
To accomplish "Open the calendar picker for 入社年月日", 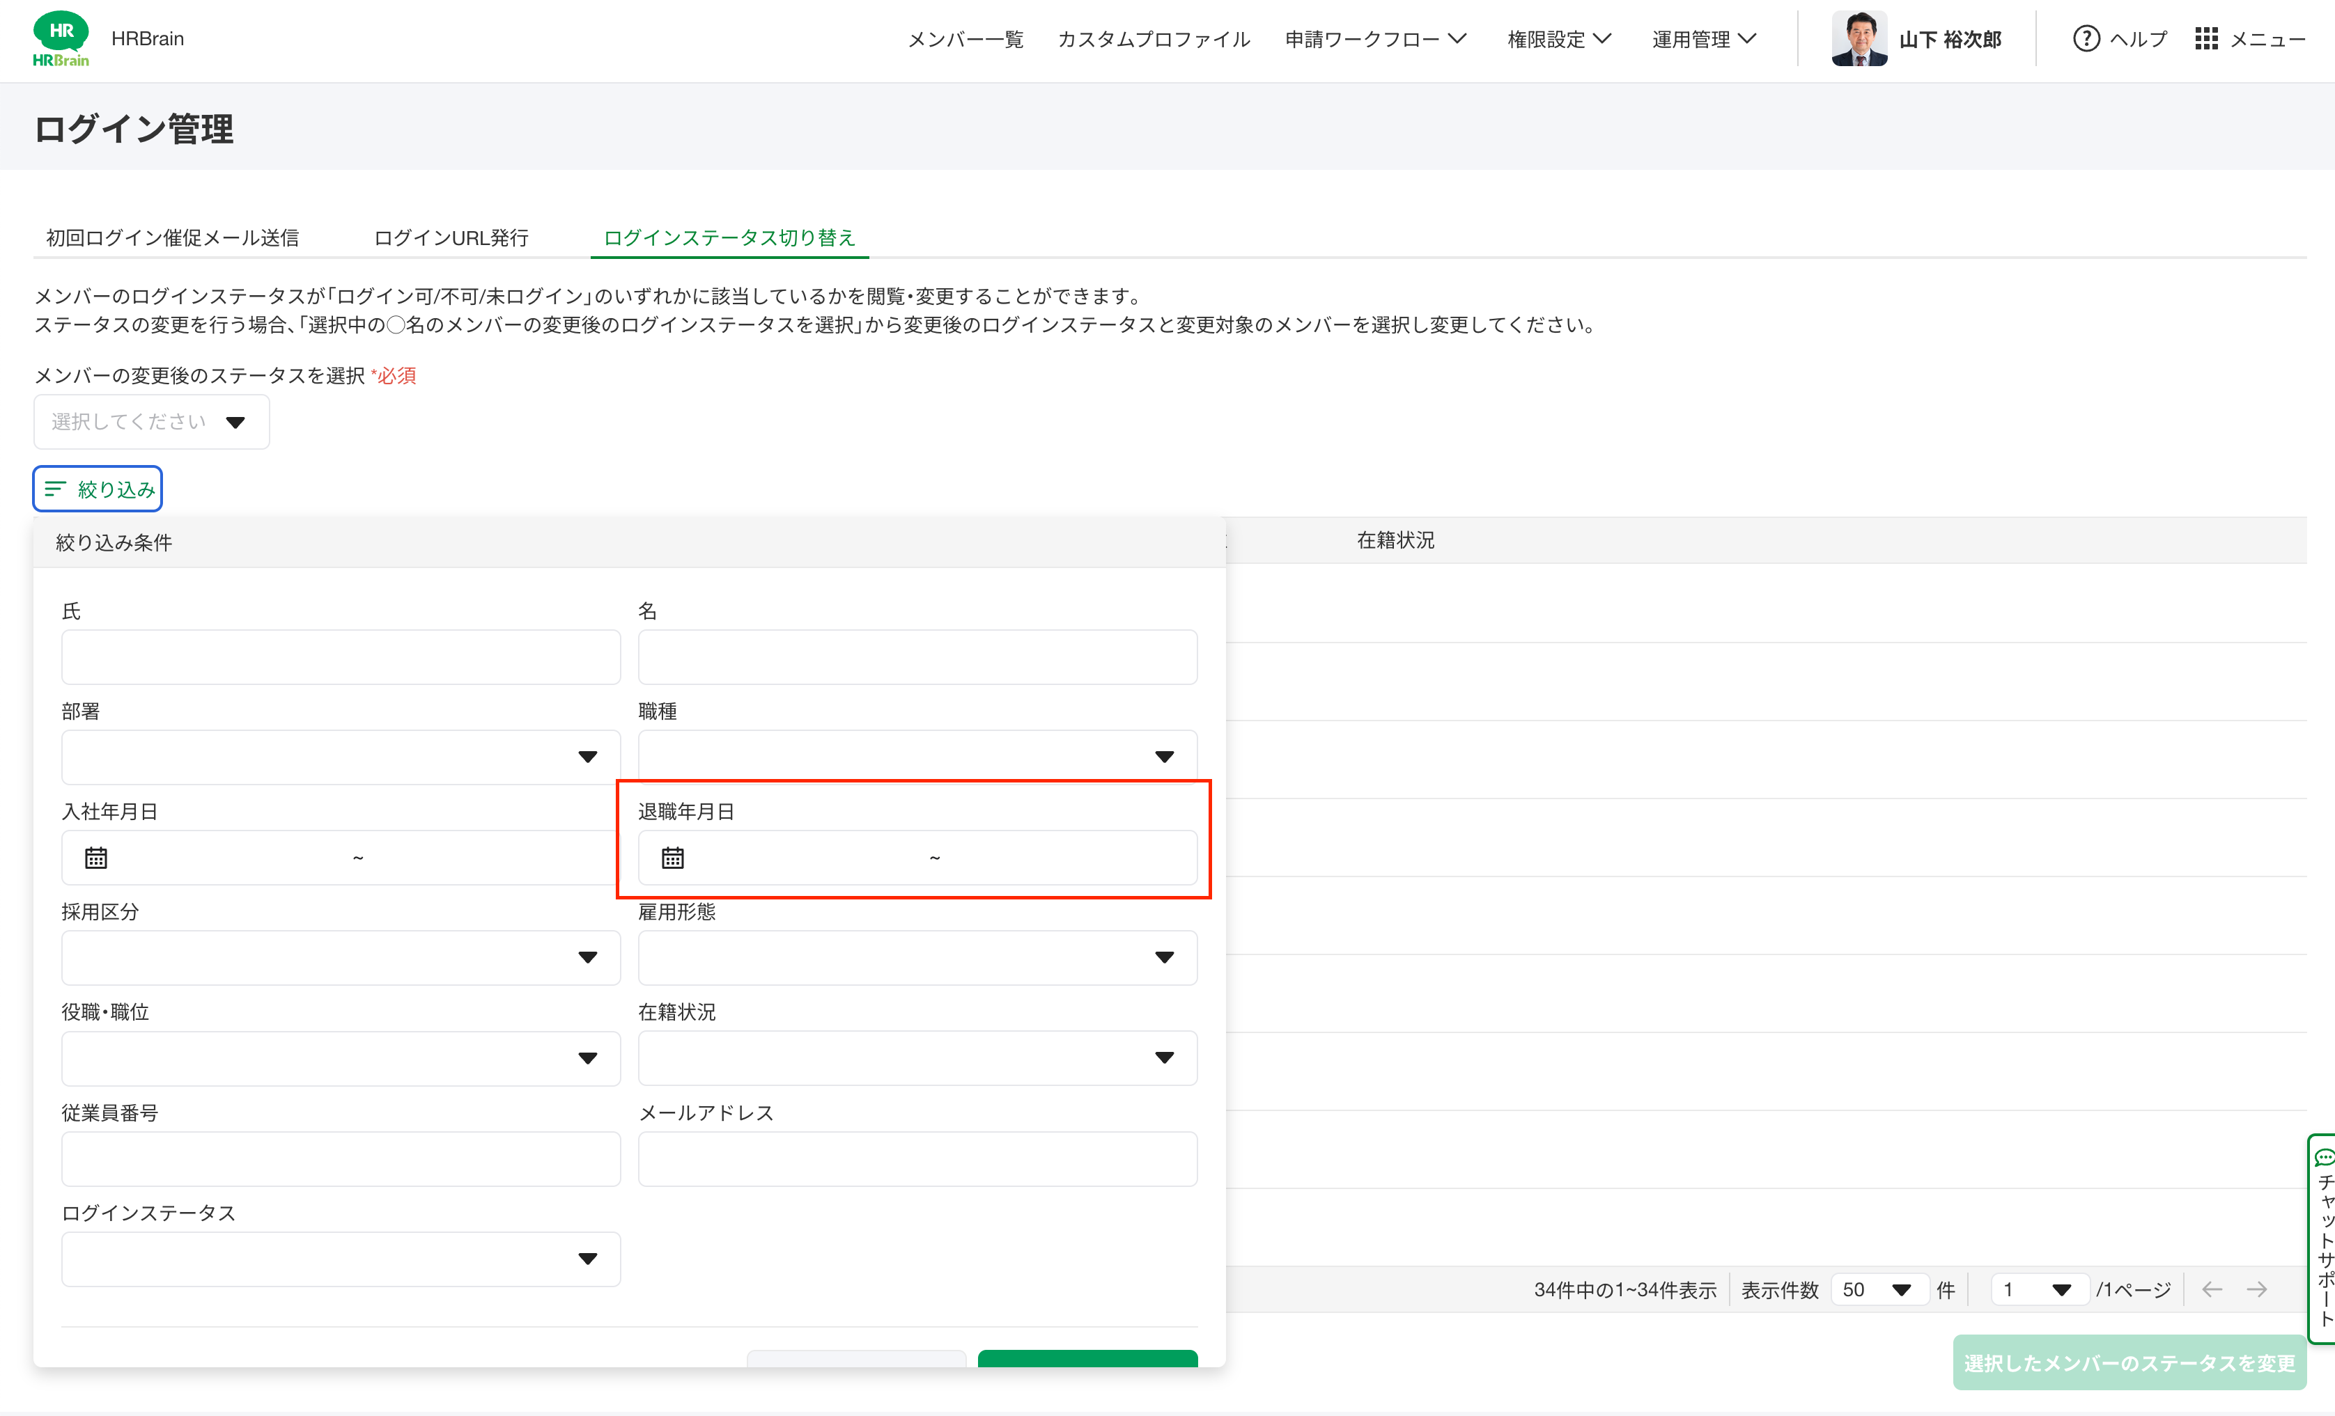I will (x=95, y=857).
